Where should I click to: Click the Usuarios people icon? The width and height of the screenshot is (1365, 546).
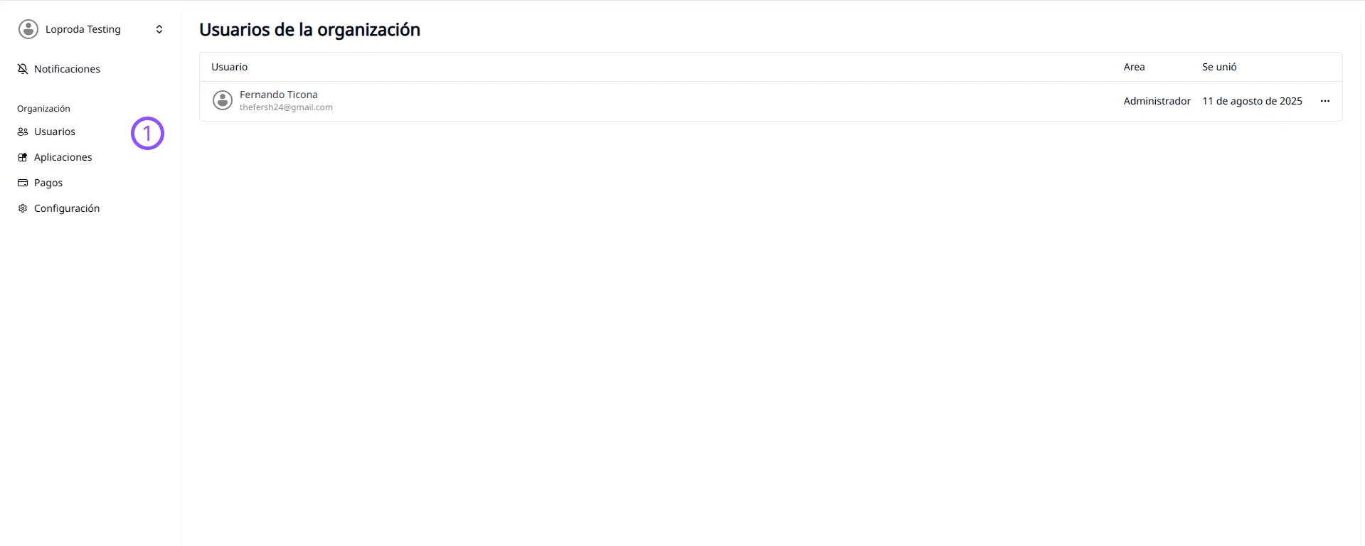pos(23,132)
